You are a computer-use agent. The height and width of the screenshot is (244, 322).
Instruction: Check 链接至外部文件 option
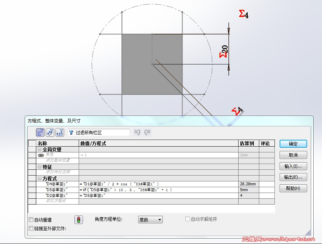pos(31,228)
